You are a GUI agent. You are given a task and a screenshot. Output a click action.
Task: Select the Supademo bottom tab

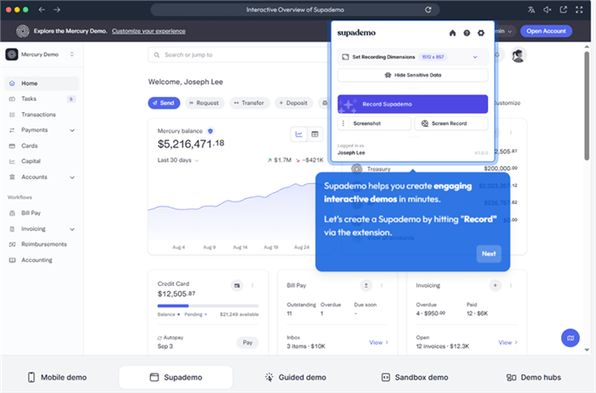pyautogui.click(x=175, y=378)
